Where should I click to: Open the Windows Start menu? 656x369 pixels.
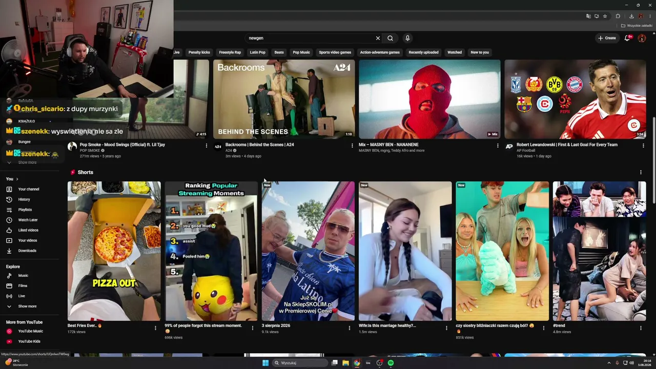[265, 363]
